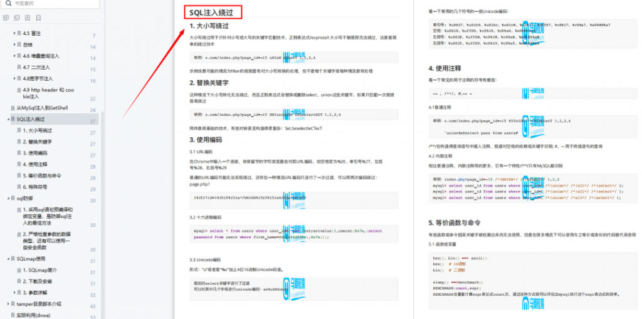The image size is (642, 319).
Task: Expand the 4.5 盲注 bookmark
Action: (x=13, y=33)
